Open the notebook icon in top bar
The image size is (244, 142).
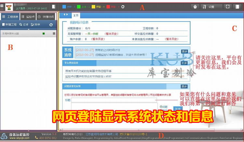click(x=237, y=7)
